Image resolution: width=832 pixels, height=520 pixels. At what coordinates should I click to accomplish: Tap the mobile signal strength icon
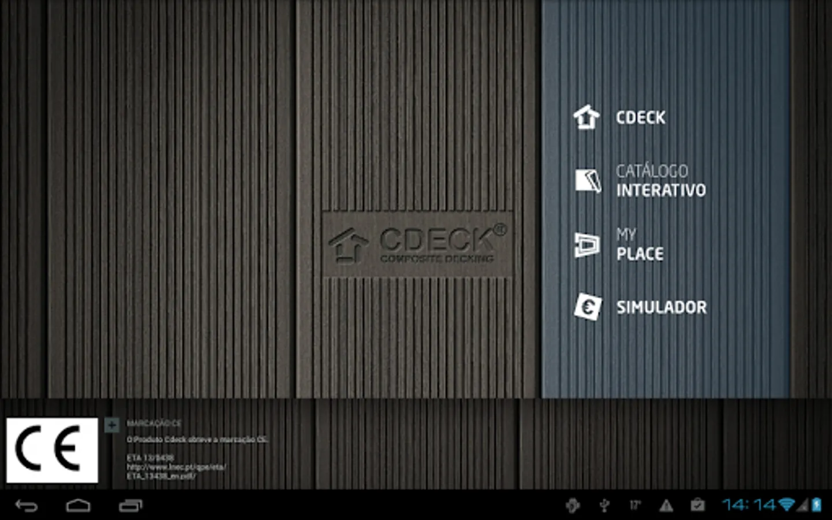(x=803, y=506)
